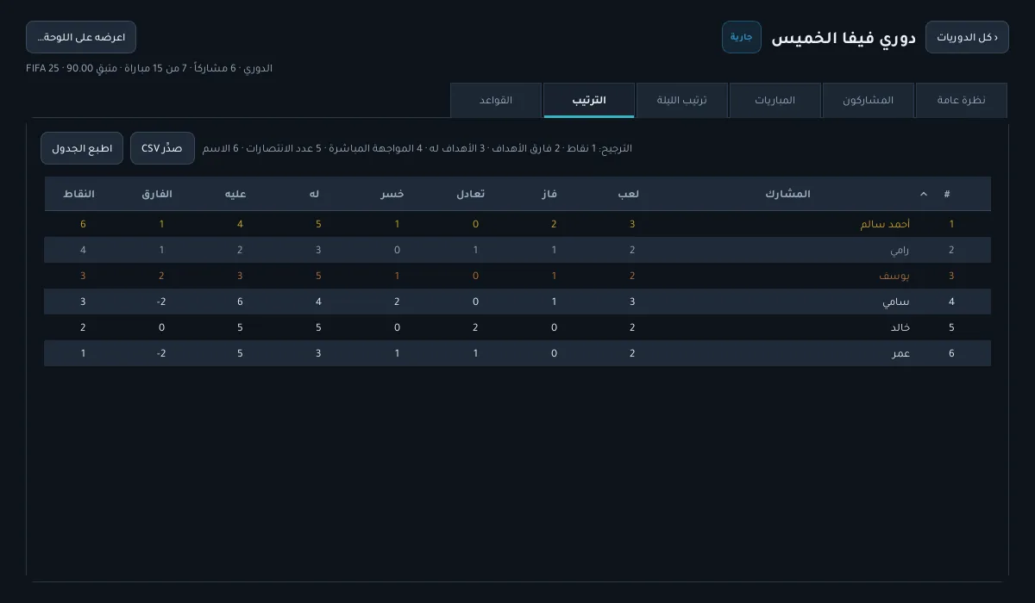Switch to ترتيب الليلة tab
This screenshot has height=603, width=1035.
coord(681,100)
